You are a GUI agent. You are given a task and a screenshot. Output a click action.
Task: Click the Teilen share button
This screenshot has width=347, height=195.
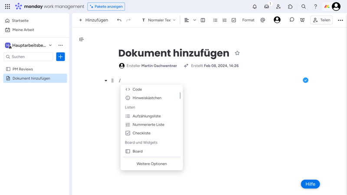(321, 20)
